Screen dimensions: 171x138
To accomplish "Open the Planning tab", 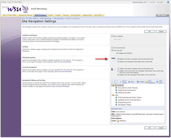I will pos(66,15).
